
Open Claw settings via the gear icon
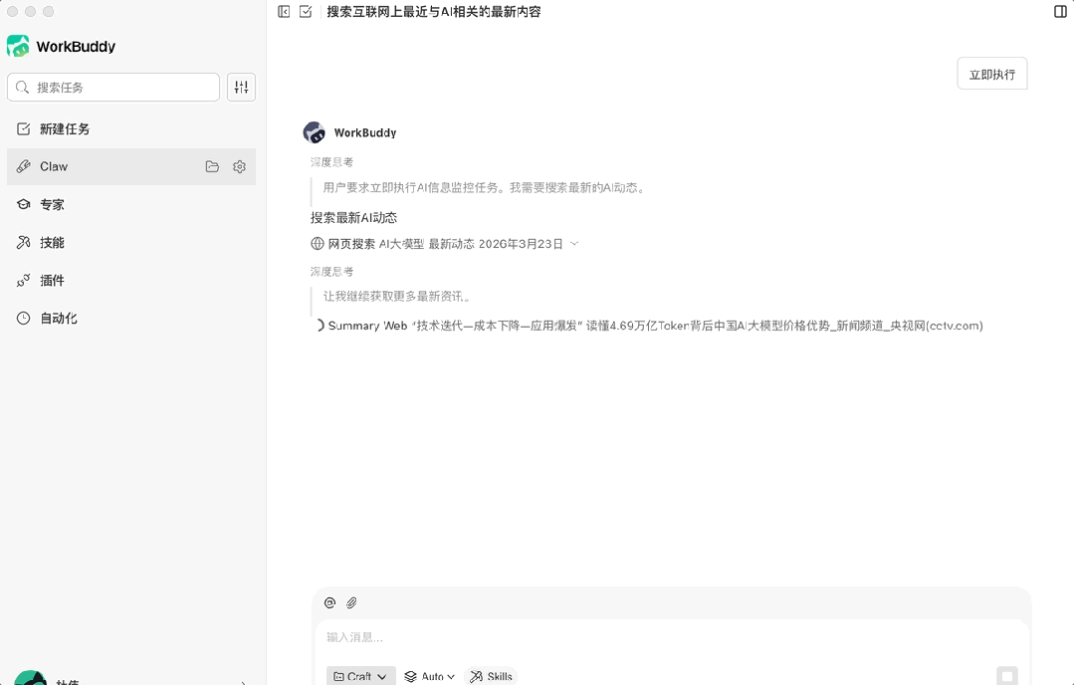(239, 166)
